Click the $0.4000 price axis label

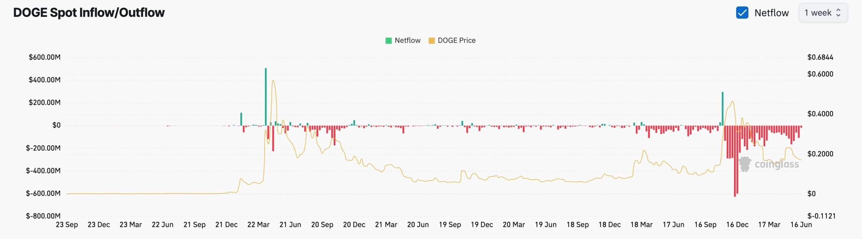[x=820, y=114]
